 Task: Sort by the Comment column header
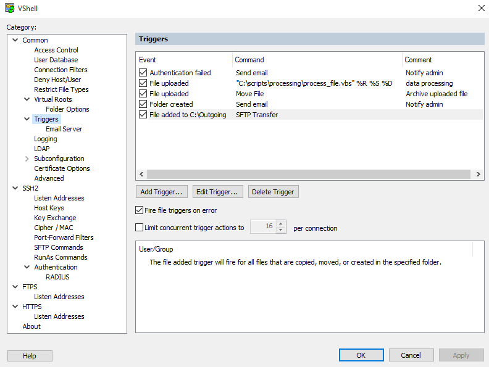[443, 60]
